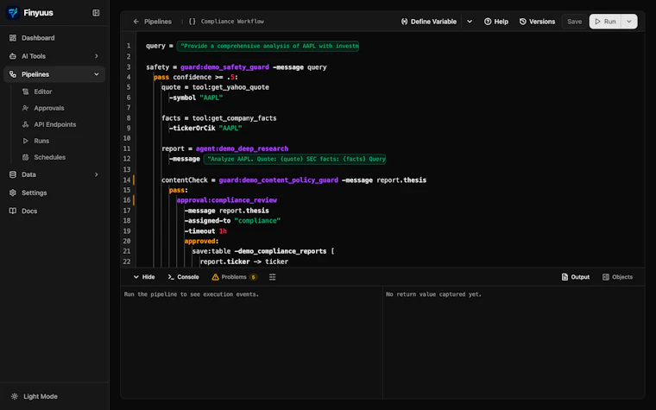
Task: Click the list filter icon beside Problems
Action: pyautogui.click(x=273, y=277)
